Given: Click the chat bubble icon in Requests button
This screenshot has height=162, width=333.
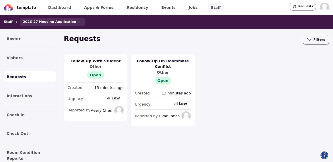Looking at the screenshot, I should click(295, 6).
